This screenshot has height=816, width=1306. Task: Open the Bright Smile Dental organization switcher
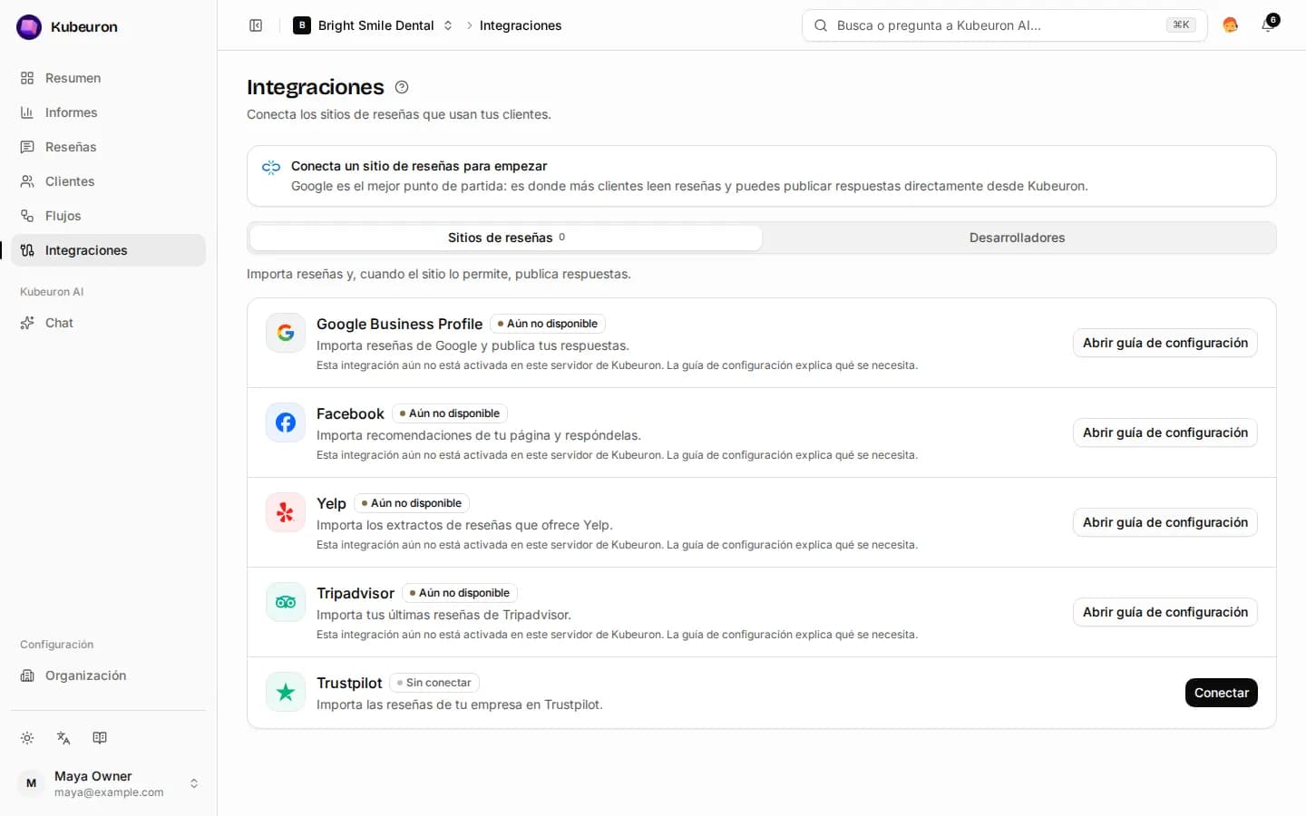point(373,25)
